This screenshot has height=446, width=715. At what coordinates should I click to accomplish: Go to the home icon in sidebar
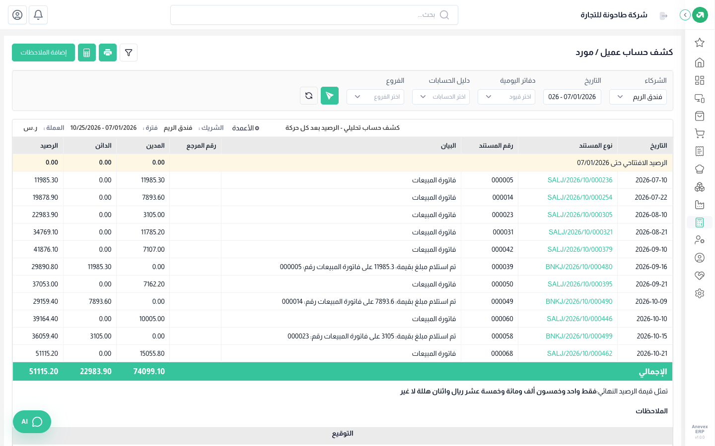click(x=700, y=62)
